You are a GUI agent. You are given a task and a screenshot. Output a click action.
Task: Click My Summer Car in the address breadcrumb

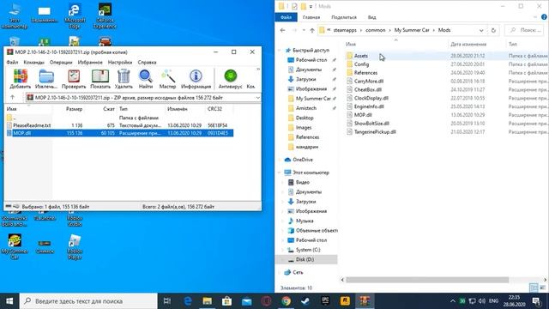click(412, 30)
